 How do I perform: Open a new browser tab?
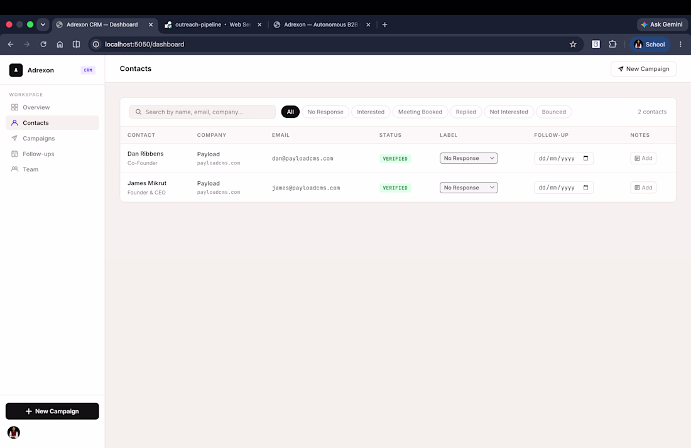[384, 24]
